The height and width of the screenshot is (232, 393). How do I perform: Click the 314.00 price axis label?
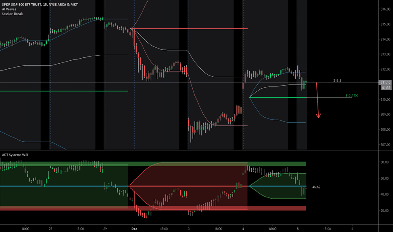click(385, 39)
